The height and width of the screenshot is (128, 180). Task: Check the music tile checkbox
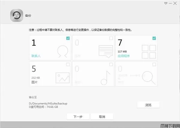pyautogui.click(x=111, y=64)
